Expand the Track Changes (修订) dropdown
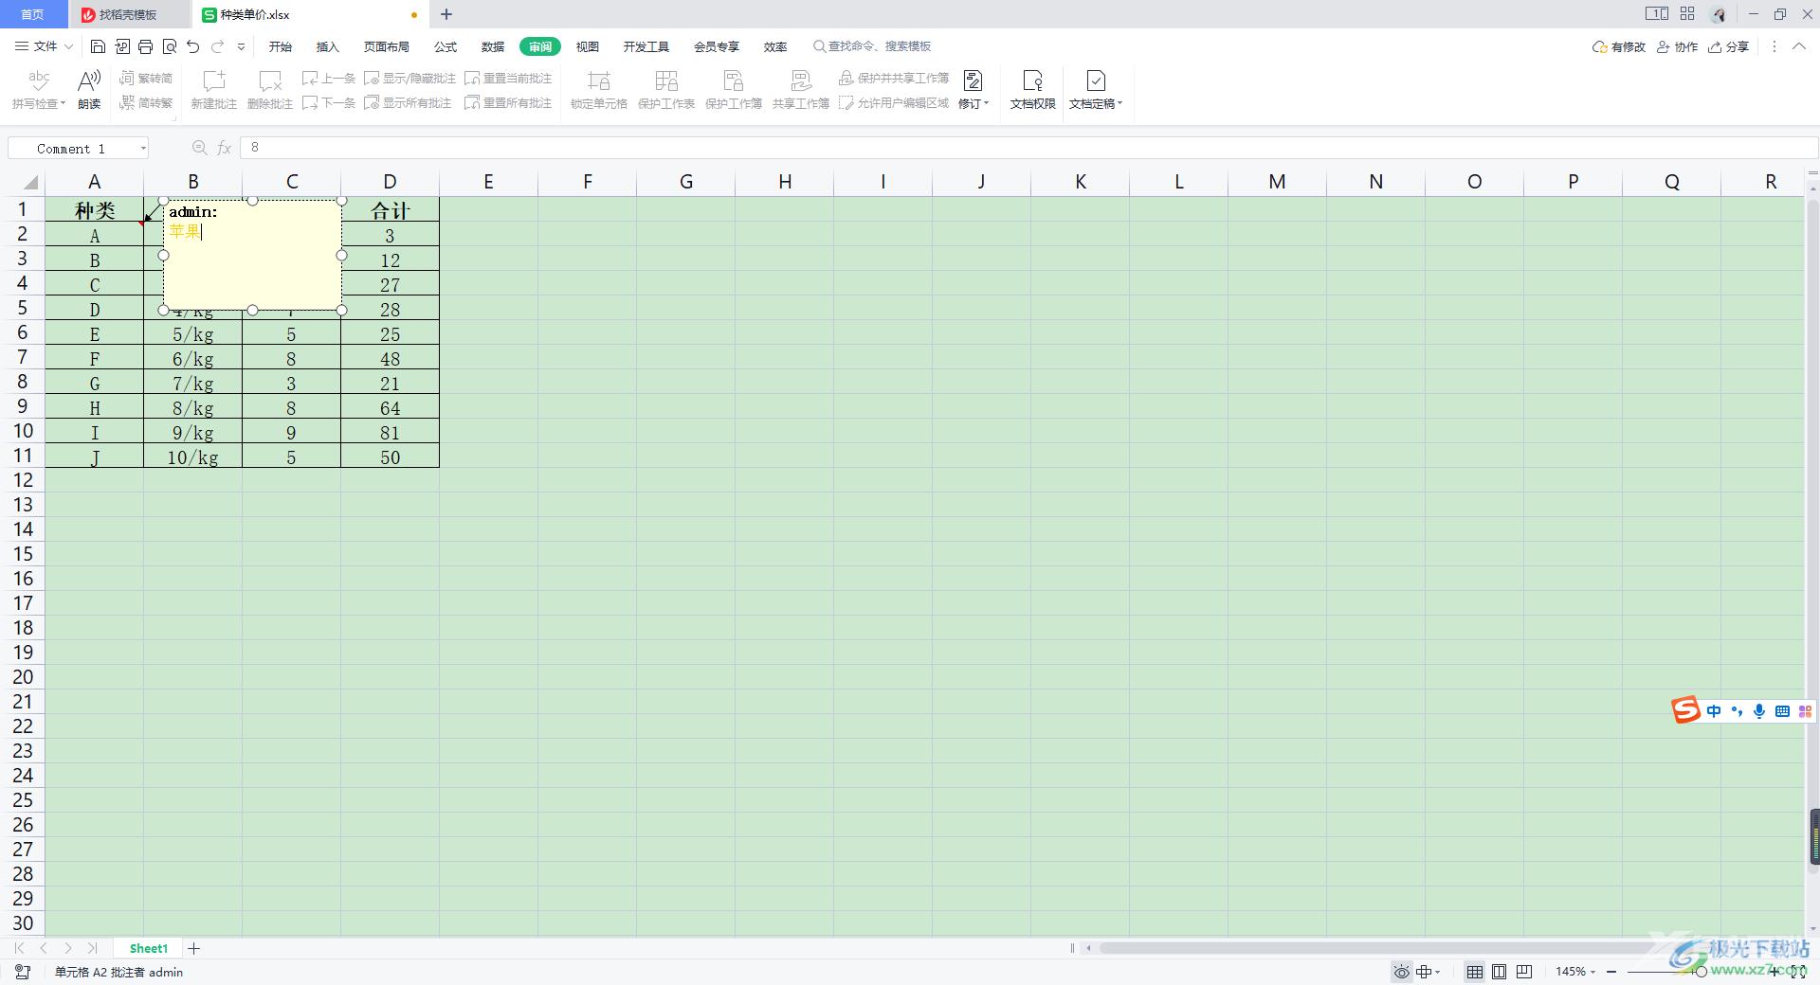 [974, 104]
